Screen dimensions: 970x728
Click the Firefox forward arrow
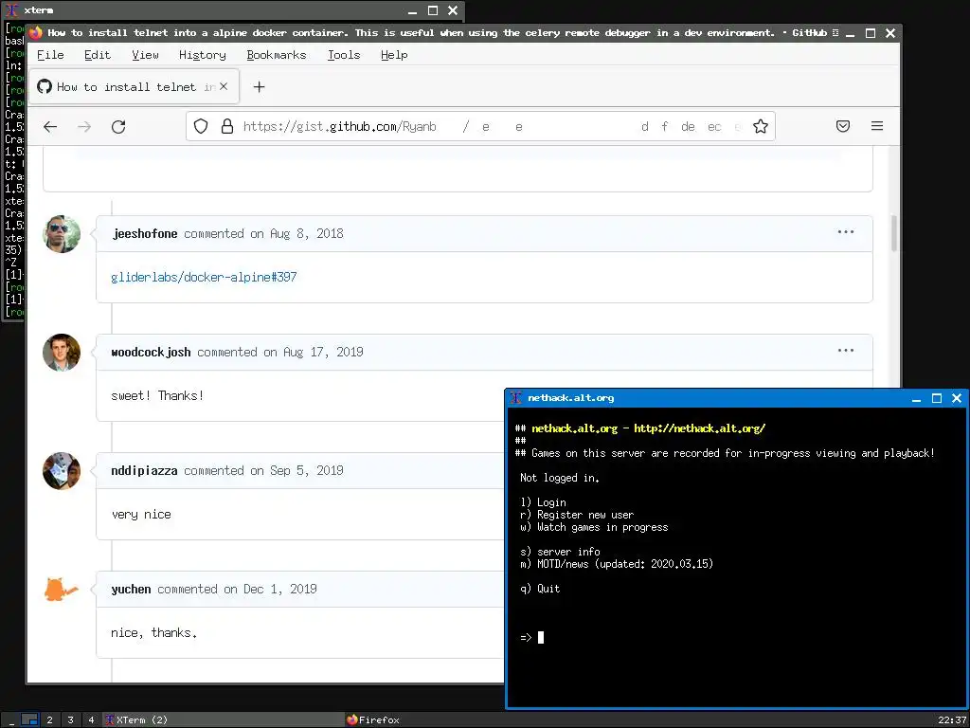(x=84, y=127)
